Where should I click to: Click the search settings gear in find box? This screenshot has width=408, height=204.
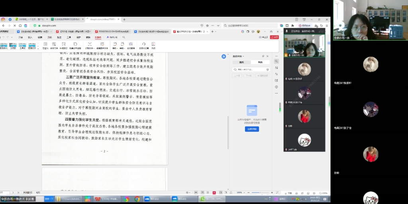coord(267,69)
